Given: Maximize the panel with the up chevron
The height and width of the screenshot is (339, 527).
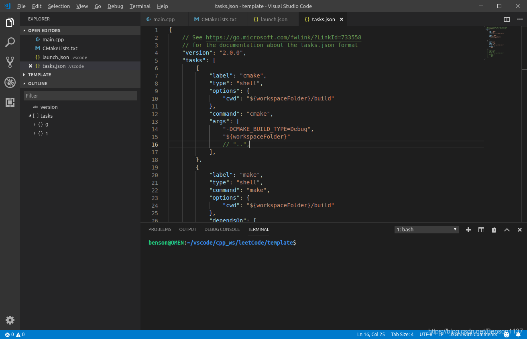Looking at the screenshot, I should tap(507, 230).
